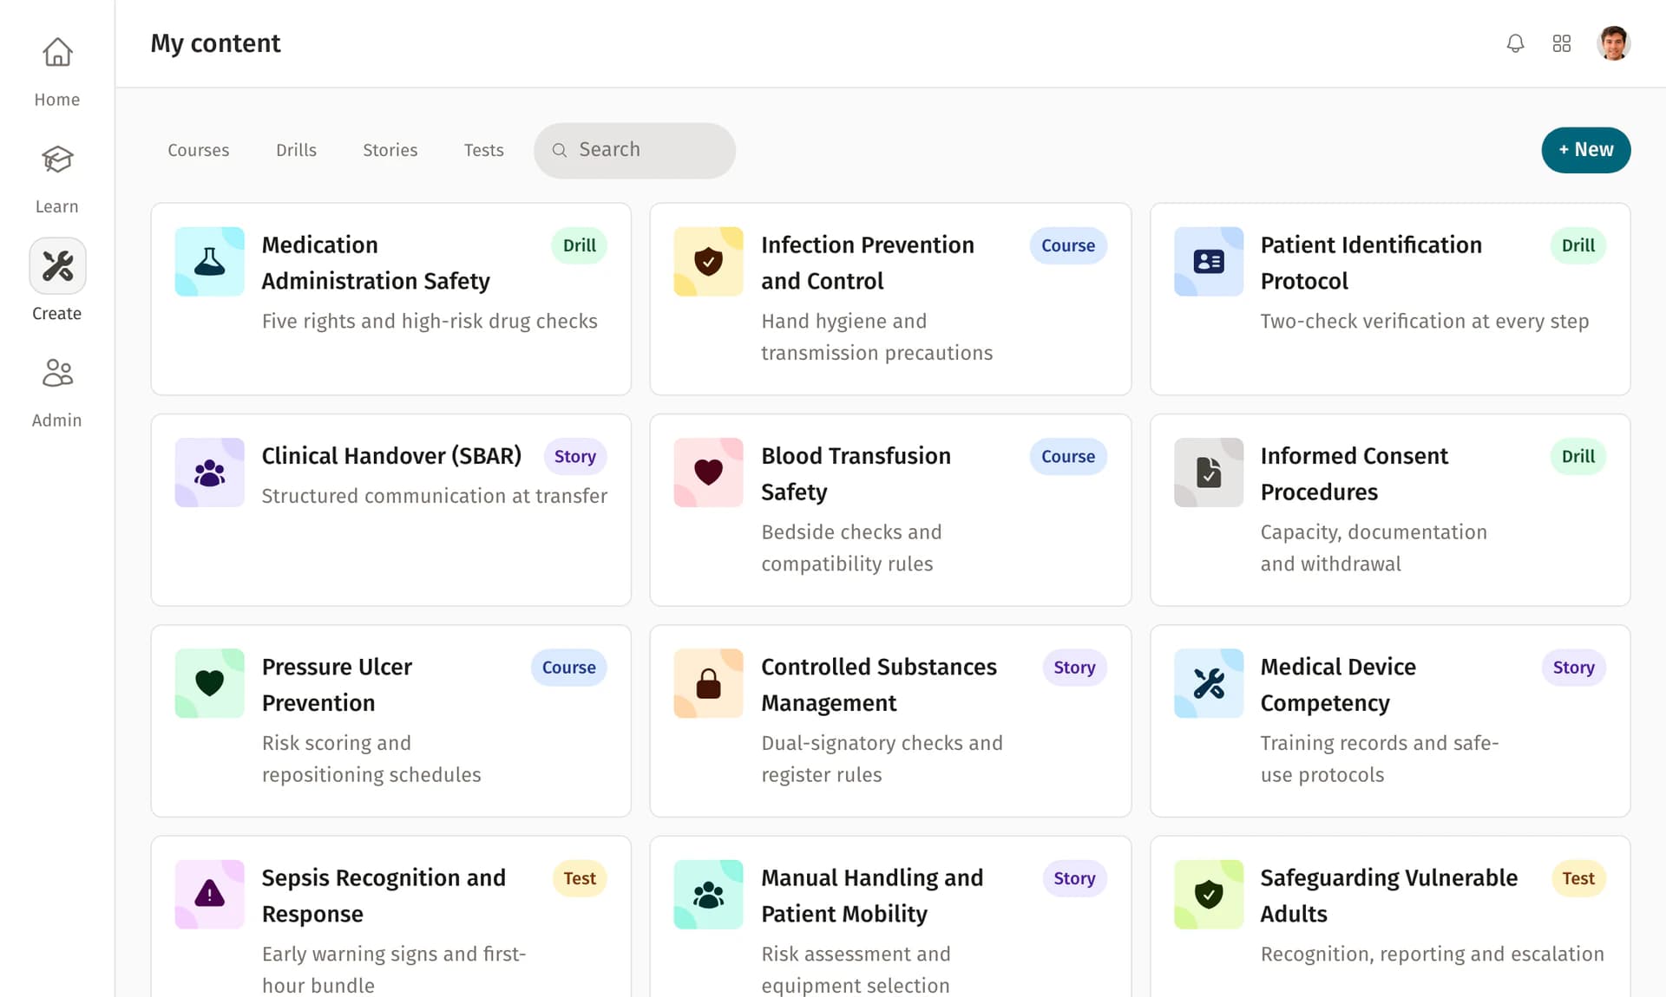
Task: Select the Learn graduation cap icon
Action: (x=56, y=160)
